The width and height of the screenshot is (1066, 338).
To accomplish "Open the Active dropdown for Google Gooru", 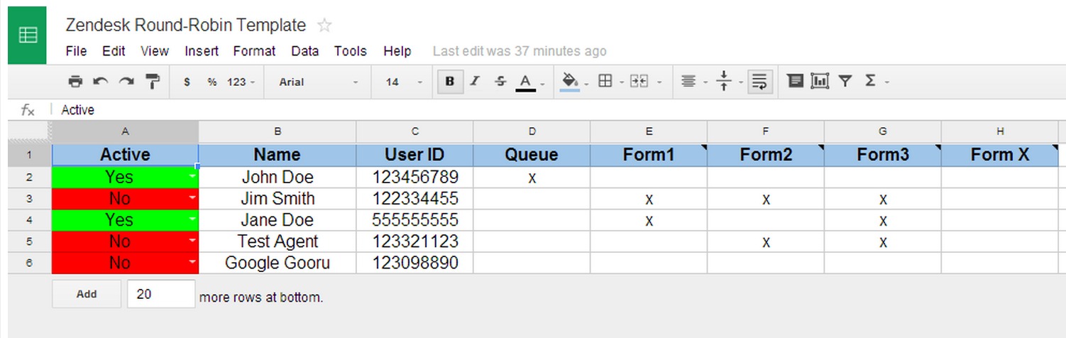I will (x=192, y=263).
